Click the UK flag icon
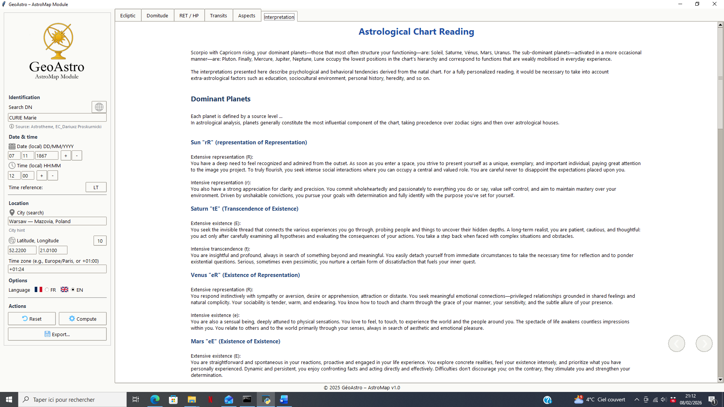The width and height of the screenshot is (724, 407). [x=64, y=289]
